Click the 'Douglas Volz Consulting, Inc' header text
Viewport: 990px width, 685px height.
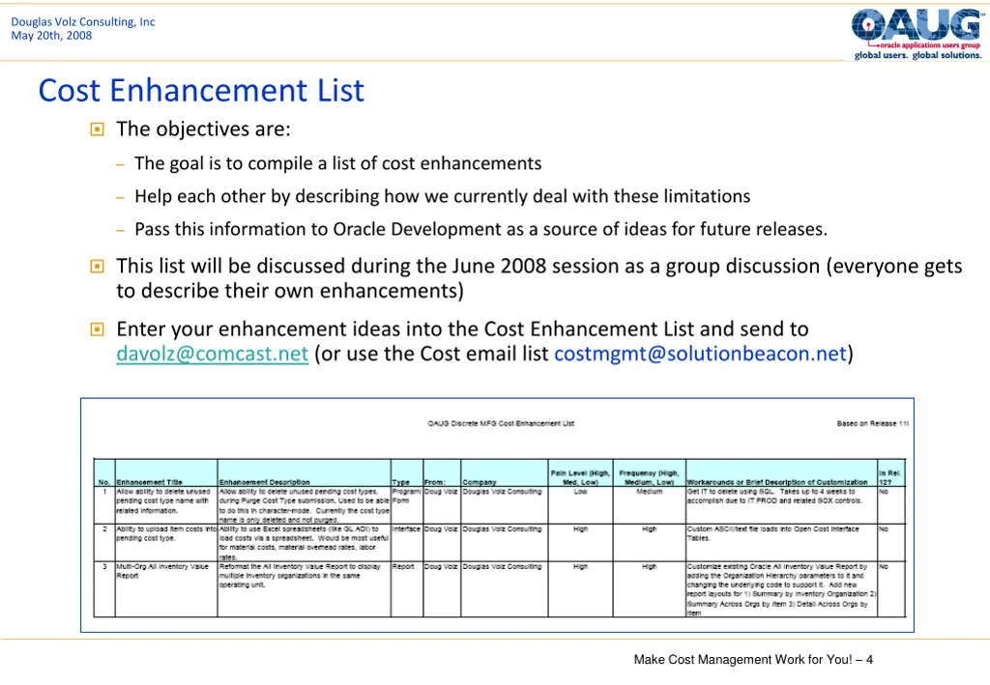(x=83, y=21)
